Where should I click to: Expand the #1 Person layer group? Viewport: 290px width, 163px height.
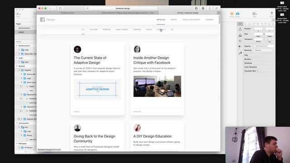(x=19, y=148)
